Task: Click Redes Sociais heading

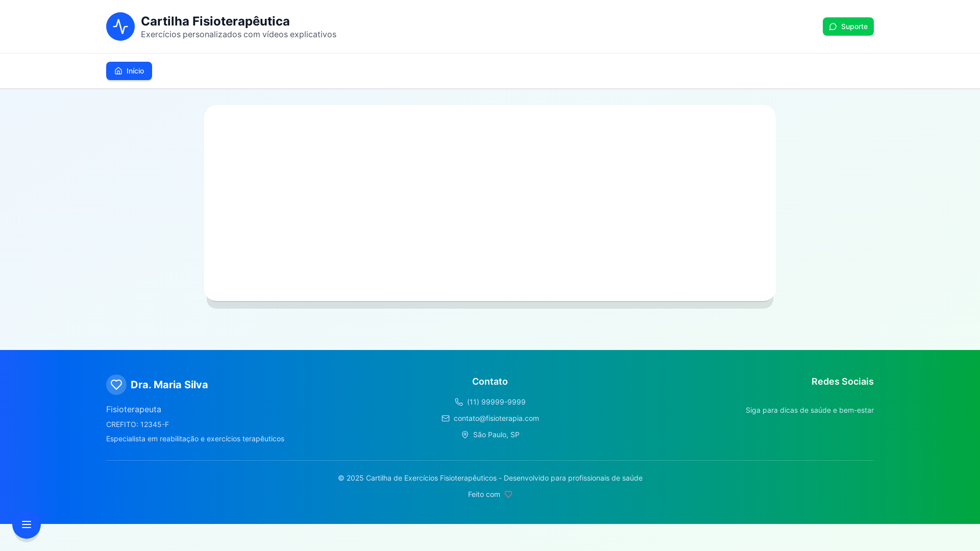Action: (x=842, y=382)
